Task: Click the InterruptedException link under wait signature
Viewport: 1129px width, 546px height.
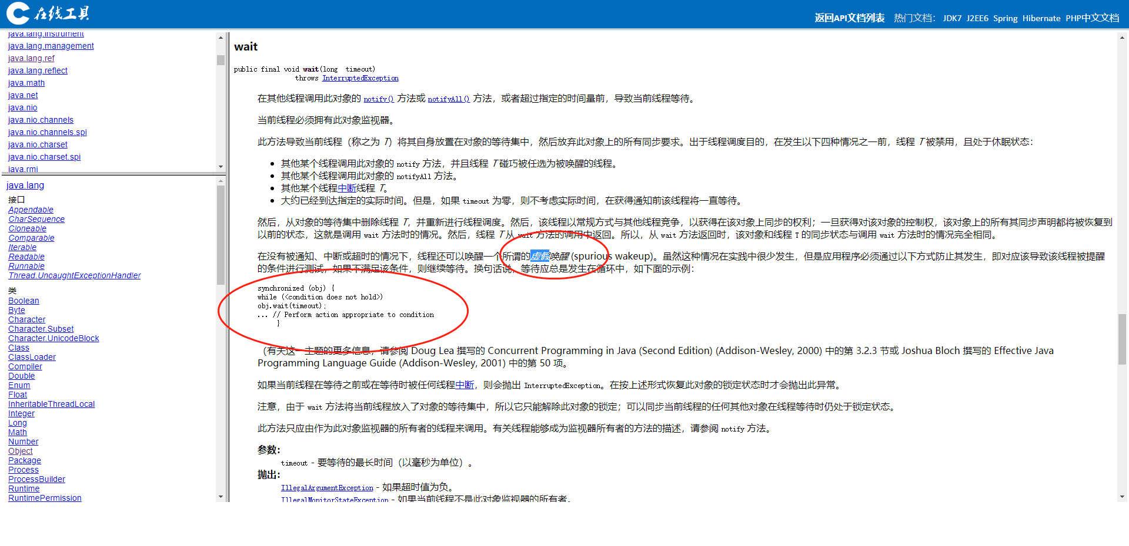Action: coord(360,78)
